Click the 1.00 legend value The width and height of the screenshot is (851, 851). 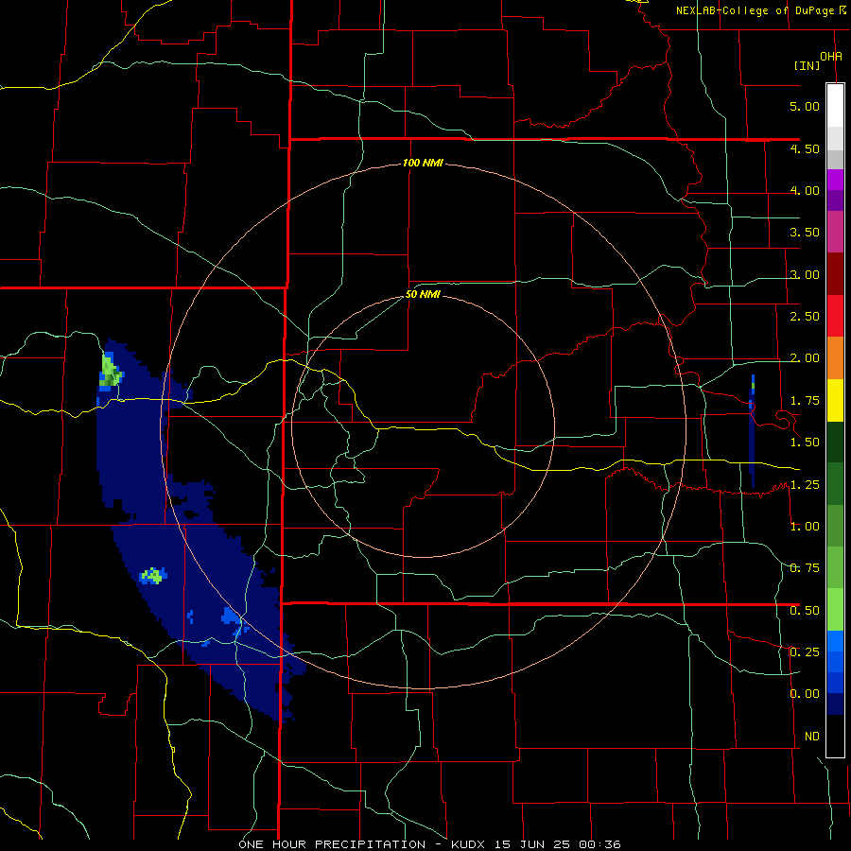click(805, 527)
